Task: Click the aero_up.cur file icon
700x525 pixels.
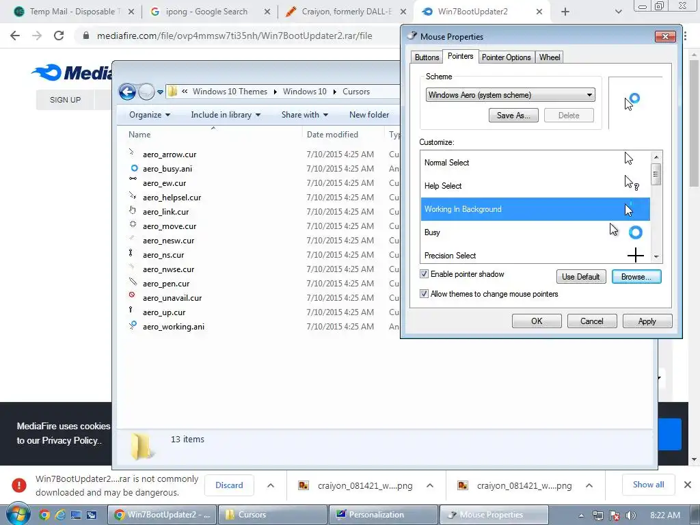Action: (131, 310)
